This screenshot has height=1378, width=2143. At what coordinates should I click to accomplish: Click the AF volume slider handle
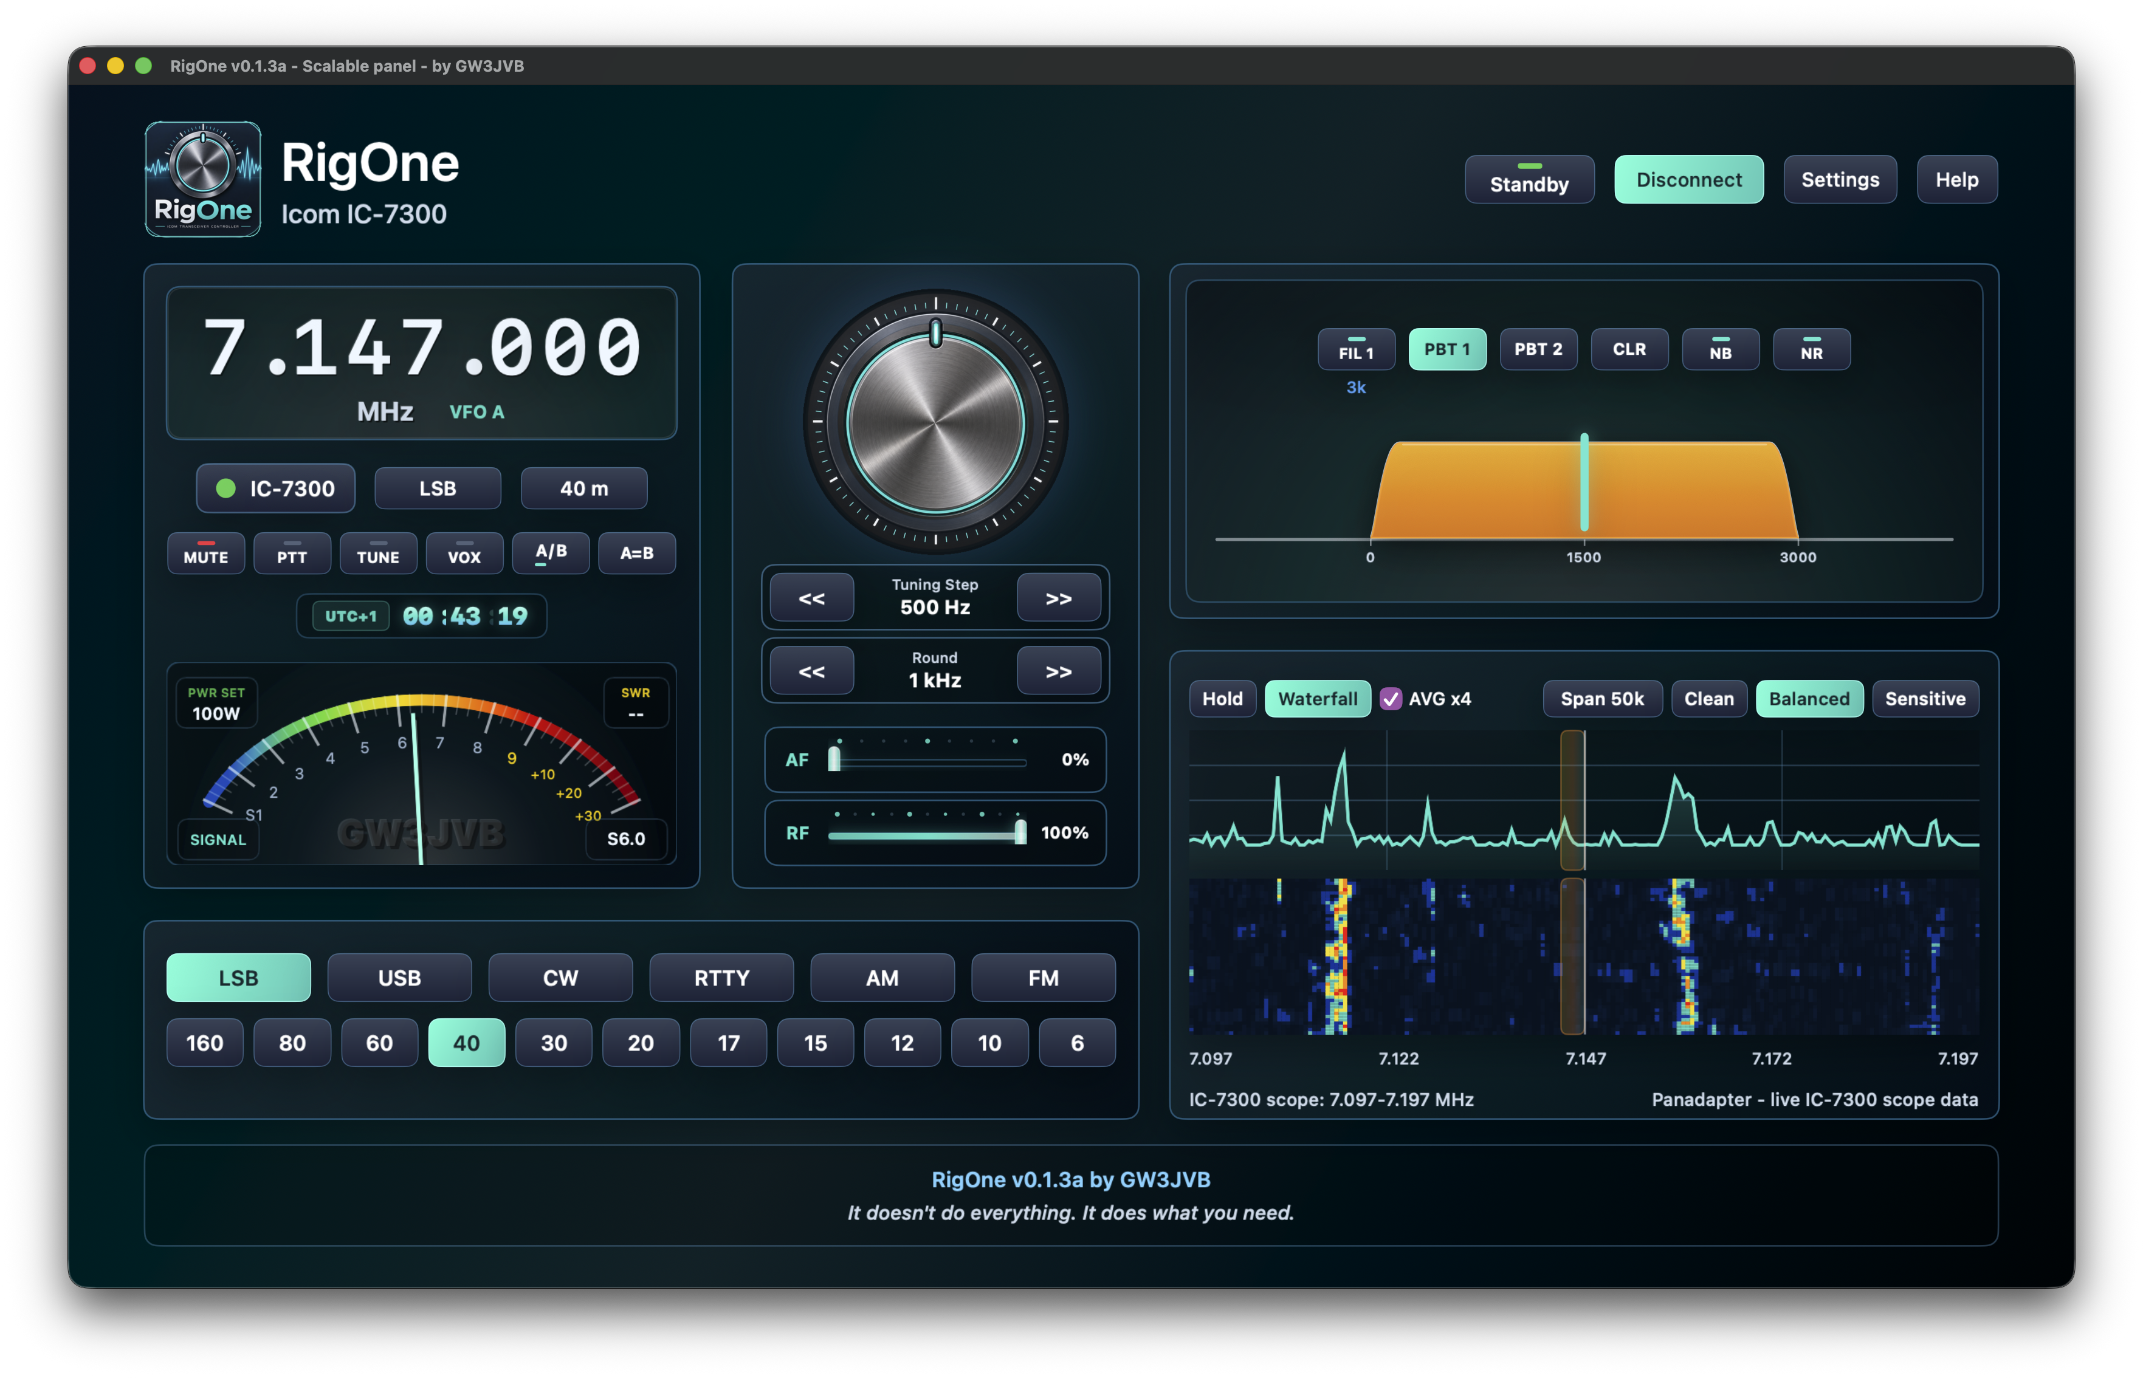[x=834, y=759]
